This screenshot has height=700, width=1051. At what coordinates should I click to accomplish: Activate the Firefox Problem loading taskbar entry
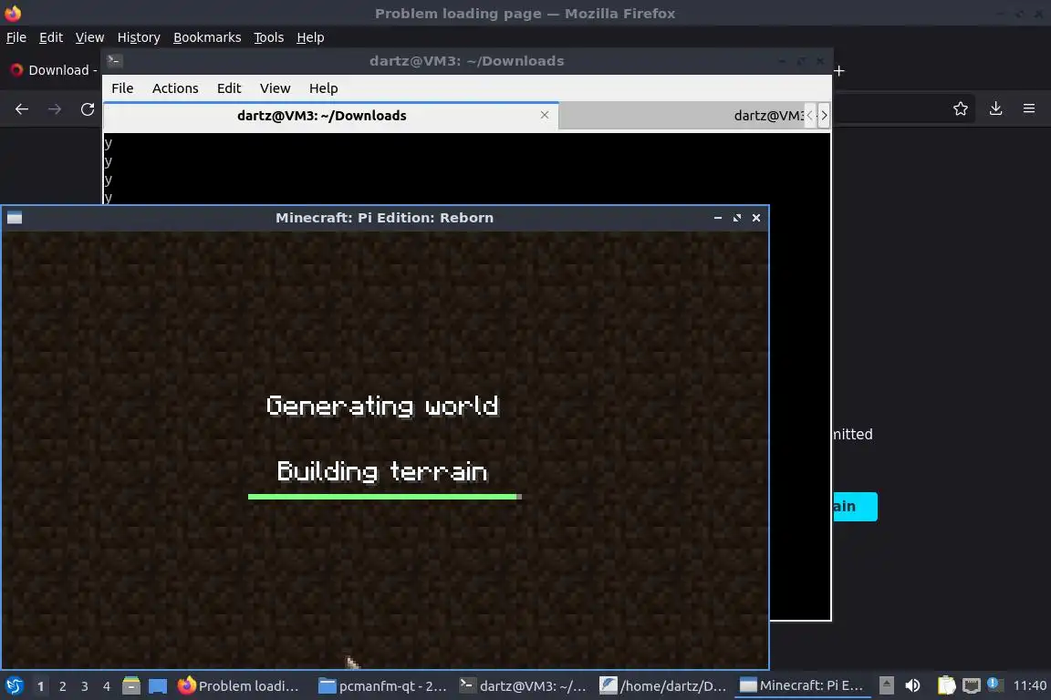pos(239,686)
